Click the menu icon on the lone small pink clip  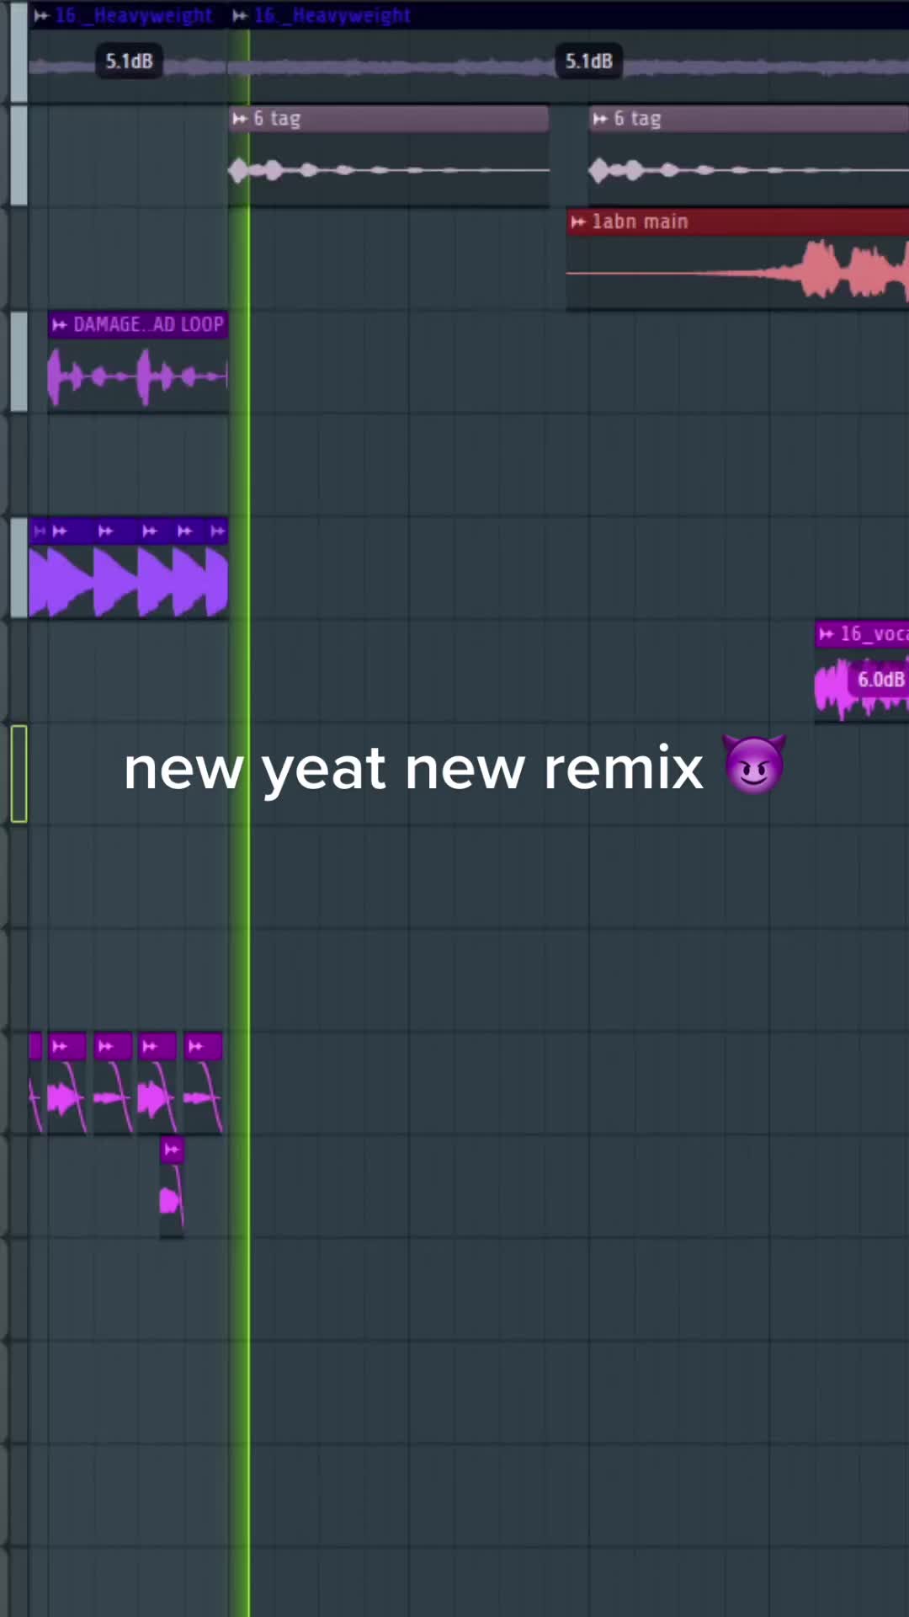pos(172,1150)
